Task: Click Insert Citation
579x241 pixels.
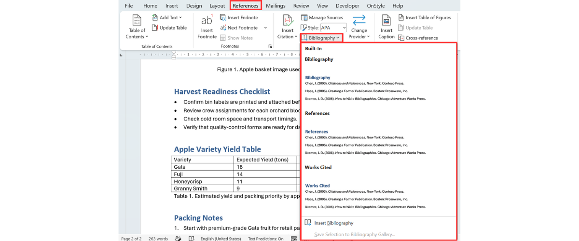Action: (x=288, y=27)
